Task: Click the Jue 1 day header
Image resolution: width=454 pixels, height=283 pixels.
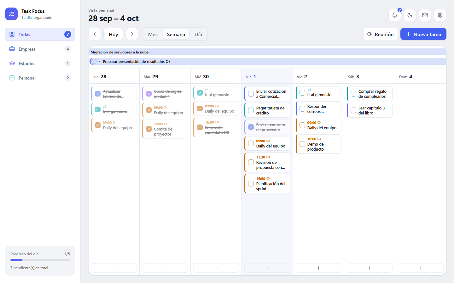Action: (267, 76)
